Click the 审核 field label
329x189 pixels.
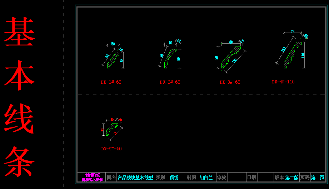[221, 178]
